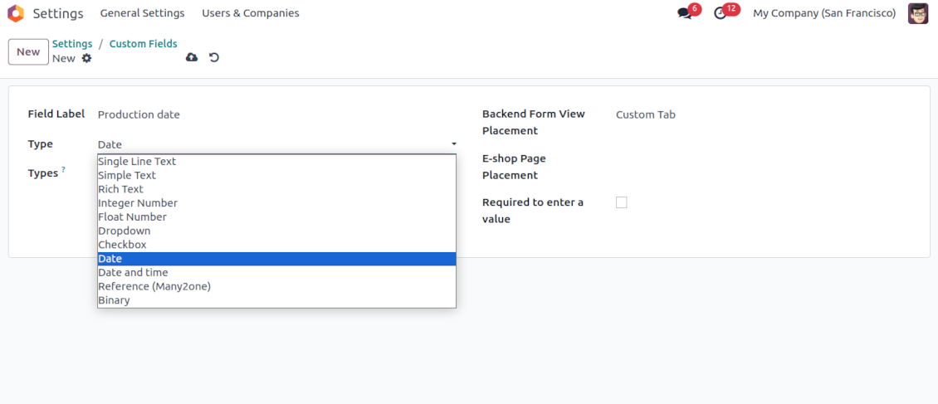Expand the Type dropdown arrow

click(453, 144)
